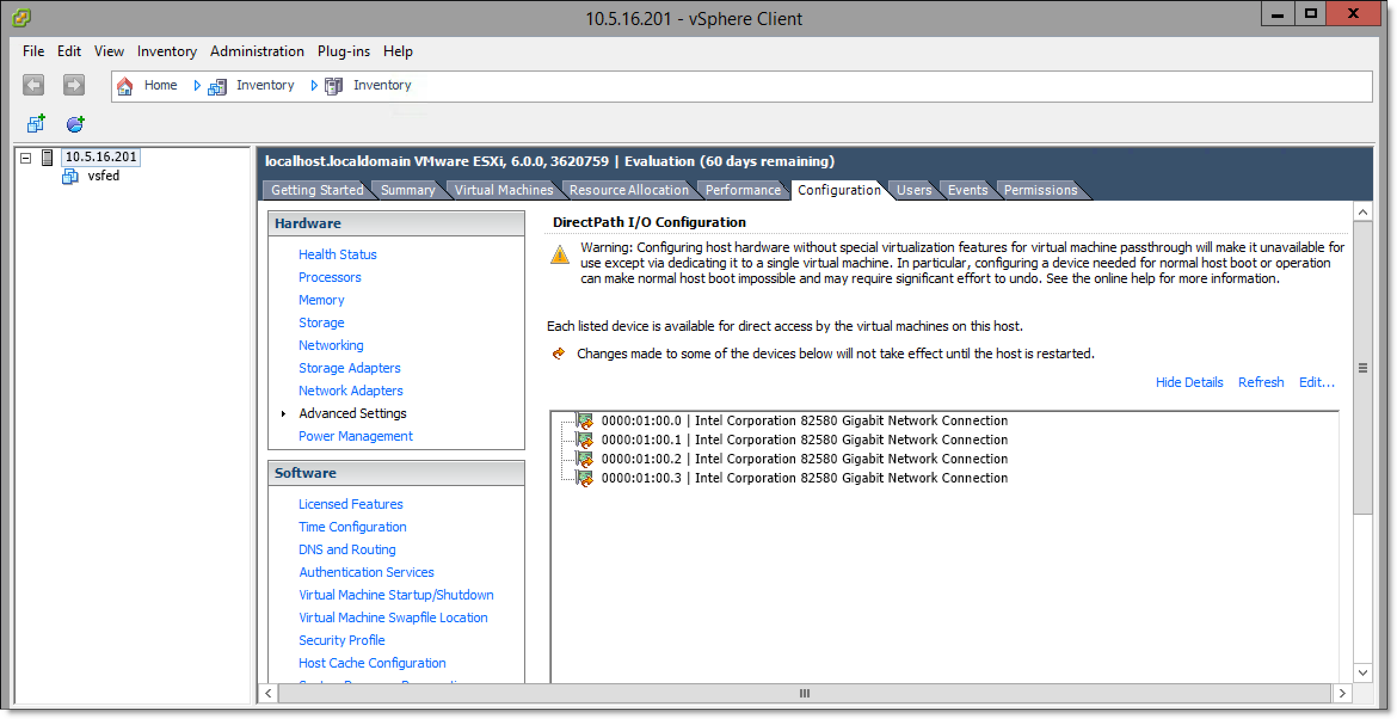Screen dimensions: 1397x719
Task: Click the Home house icon
Action: point(125,86)
